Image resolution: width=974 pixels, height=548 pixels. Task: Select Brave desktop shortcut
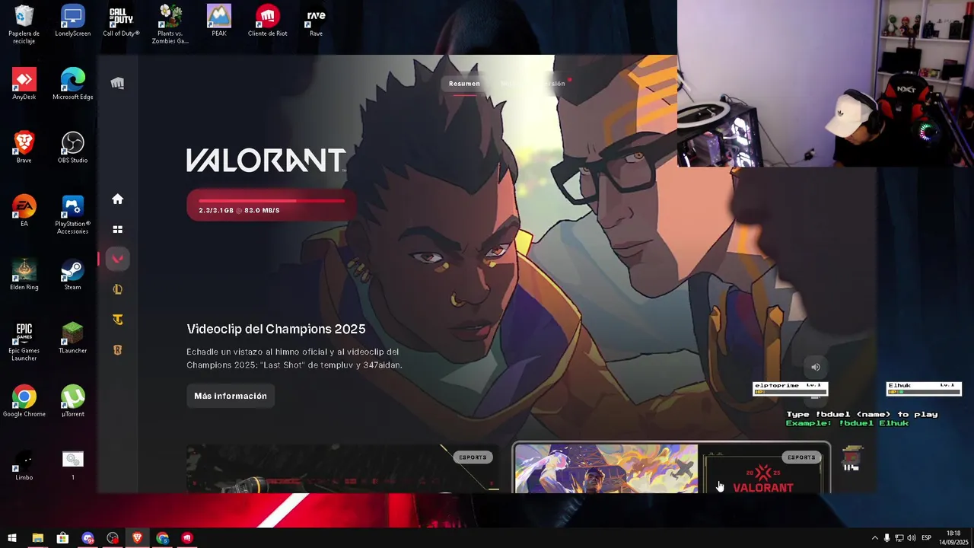[24, 148]
